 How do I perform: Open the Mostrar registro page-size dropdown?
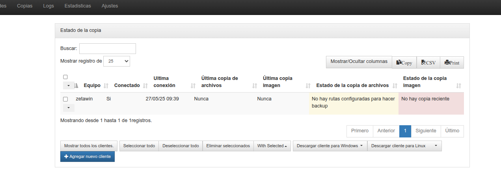coord(116,61)
